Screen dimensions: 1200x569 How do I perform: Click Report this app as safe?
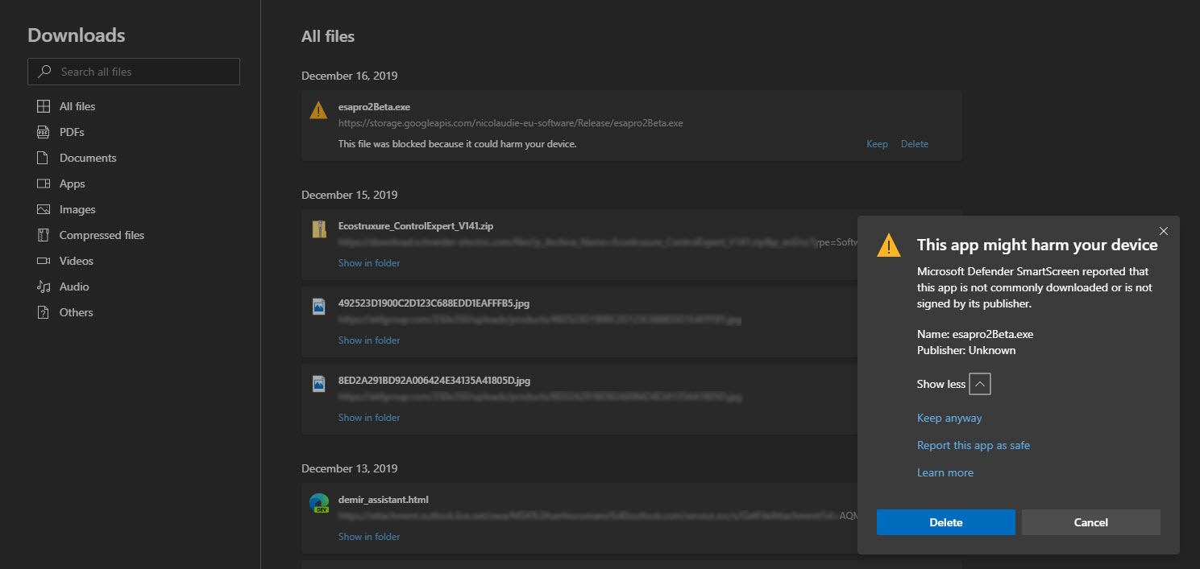click(974, 445)
